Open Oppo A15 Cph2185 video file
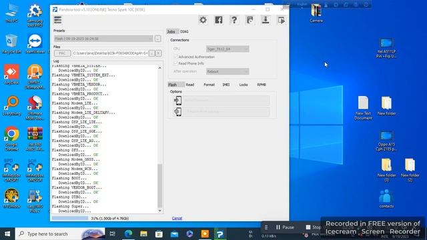The image size is (427, 240). [x=386, y=141]
